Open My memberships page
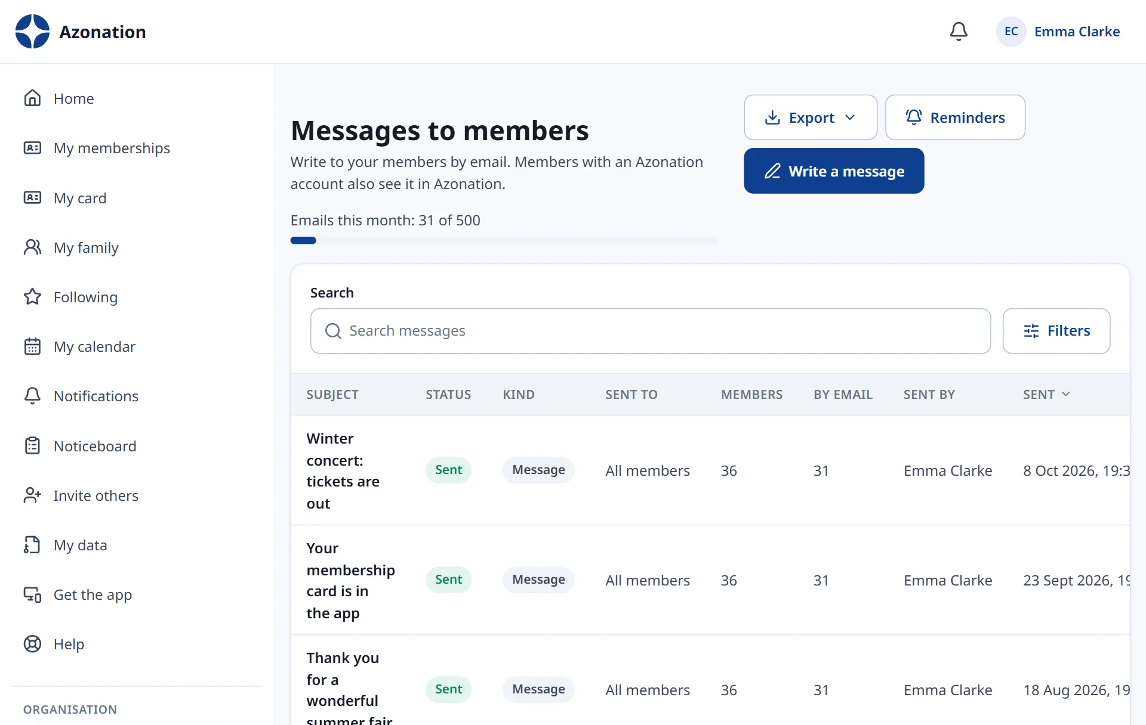The image size is (1146, 725). [137, 148]
